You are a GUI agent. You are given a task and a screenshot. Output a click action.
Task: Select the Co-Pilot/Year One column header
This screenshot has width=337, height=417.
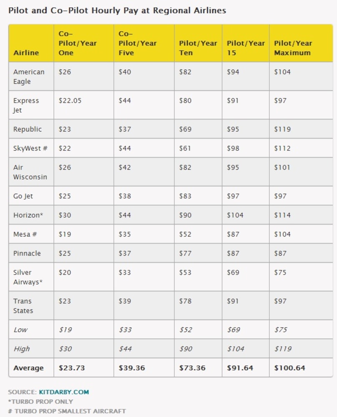(x=78, y=43)
